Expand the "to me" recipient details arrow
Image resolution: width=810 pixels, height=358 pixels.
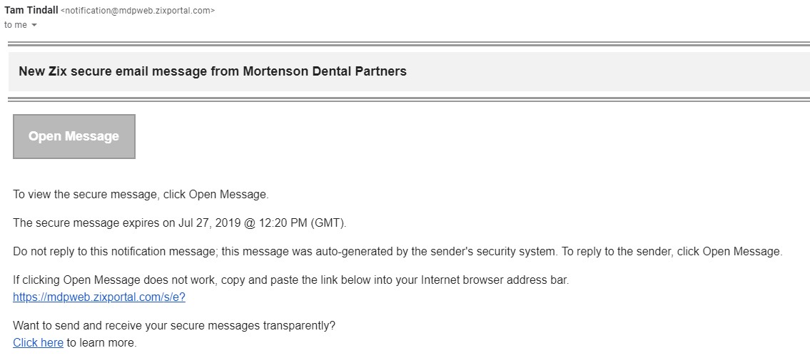point(34,26)
